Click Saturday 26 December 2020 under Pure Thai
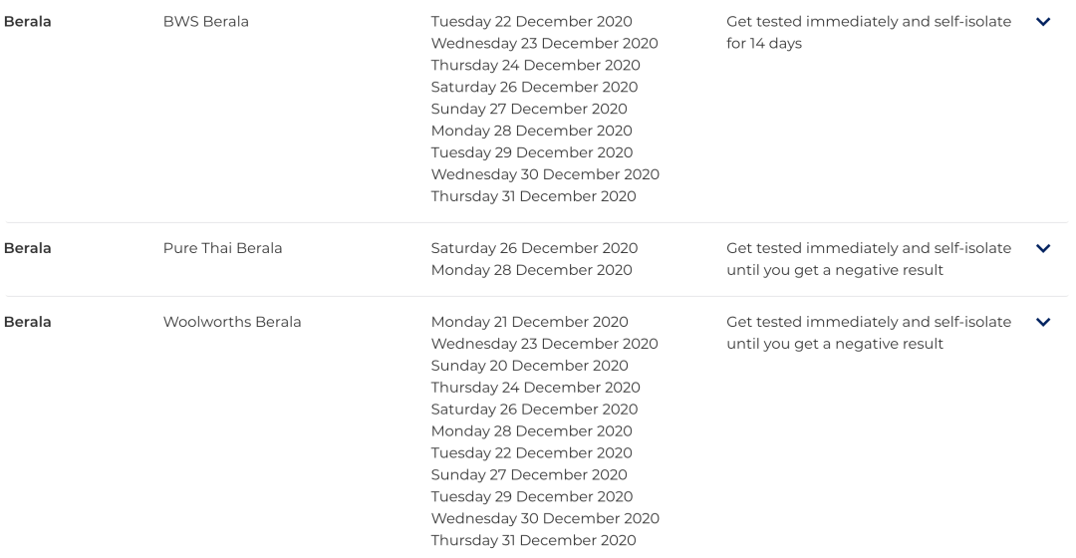Image resolution: width=1076 pixels, height=558 pixels. click(535, 248)
